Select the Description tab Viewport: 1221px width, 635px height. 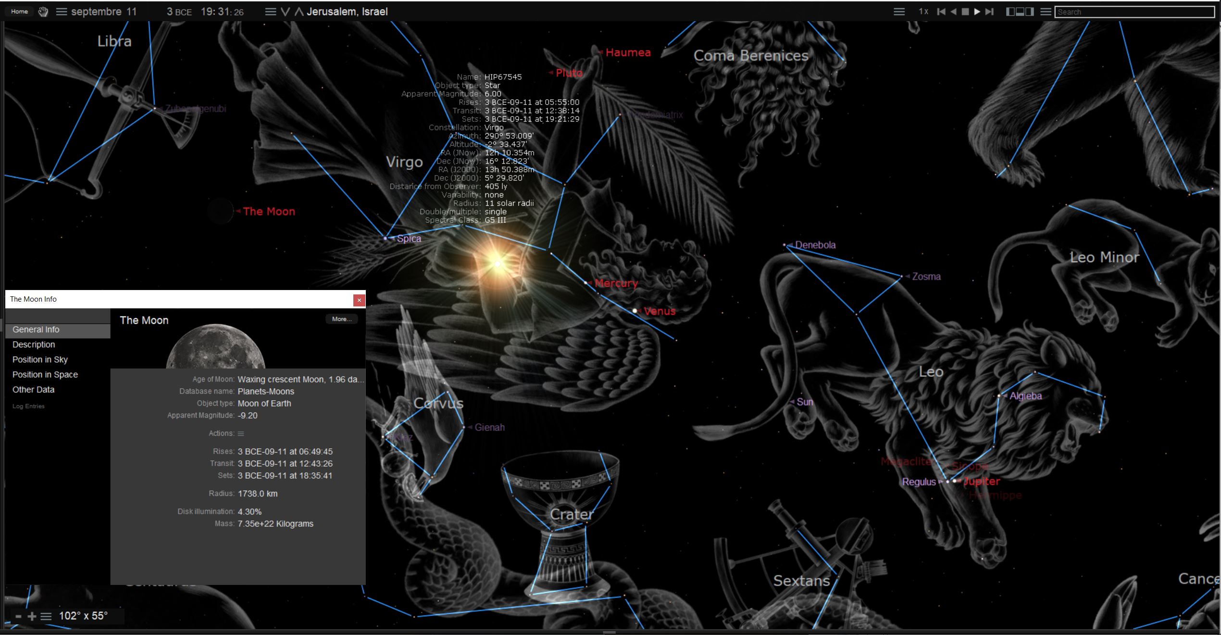click(34, 344)
